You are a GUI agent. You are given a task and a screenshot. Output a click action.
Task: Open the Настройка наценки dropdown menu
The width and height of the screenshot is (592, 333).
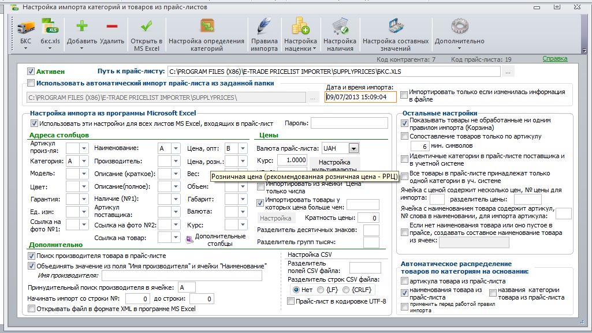(x=300, y=36)
